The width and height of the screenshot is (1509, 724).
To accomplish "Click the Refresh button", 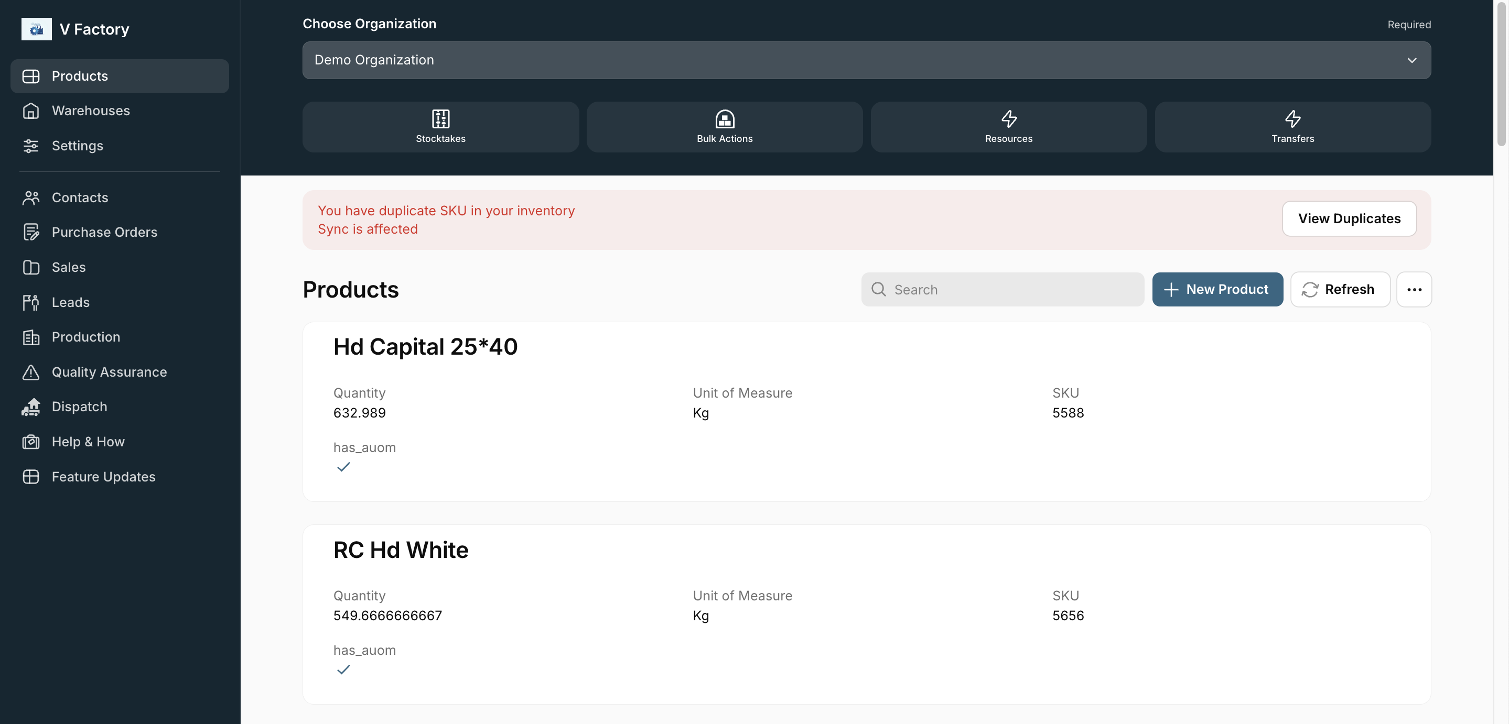I will (x=1340, y=289).
